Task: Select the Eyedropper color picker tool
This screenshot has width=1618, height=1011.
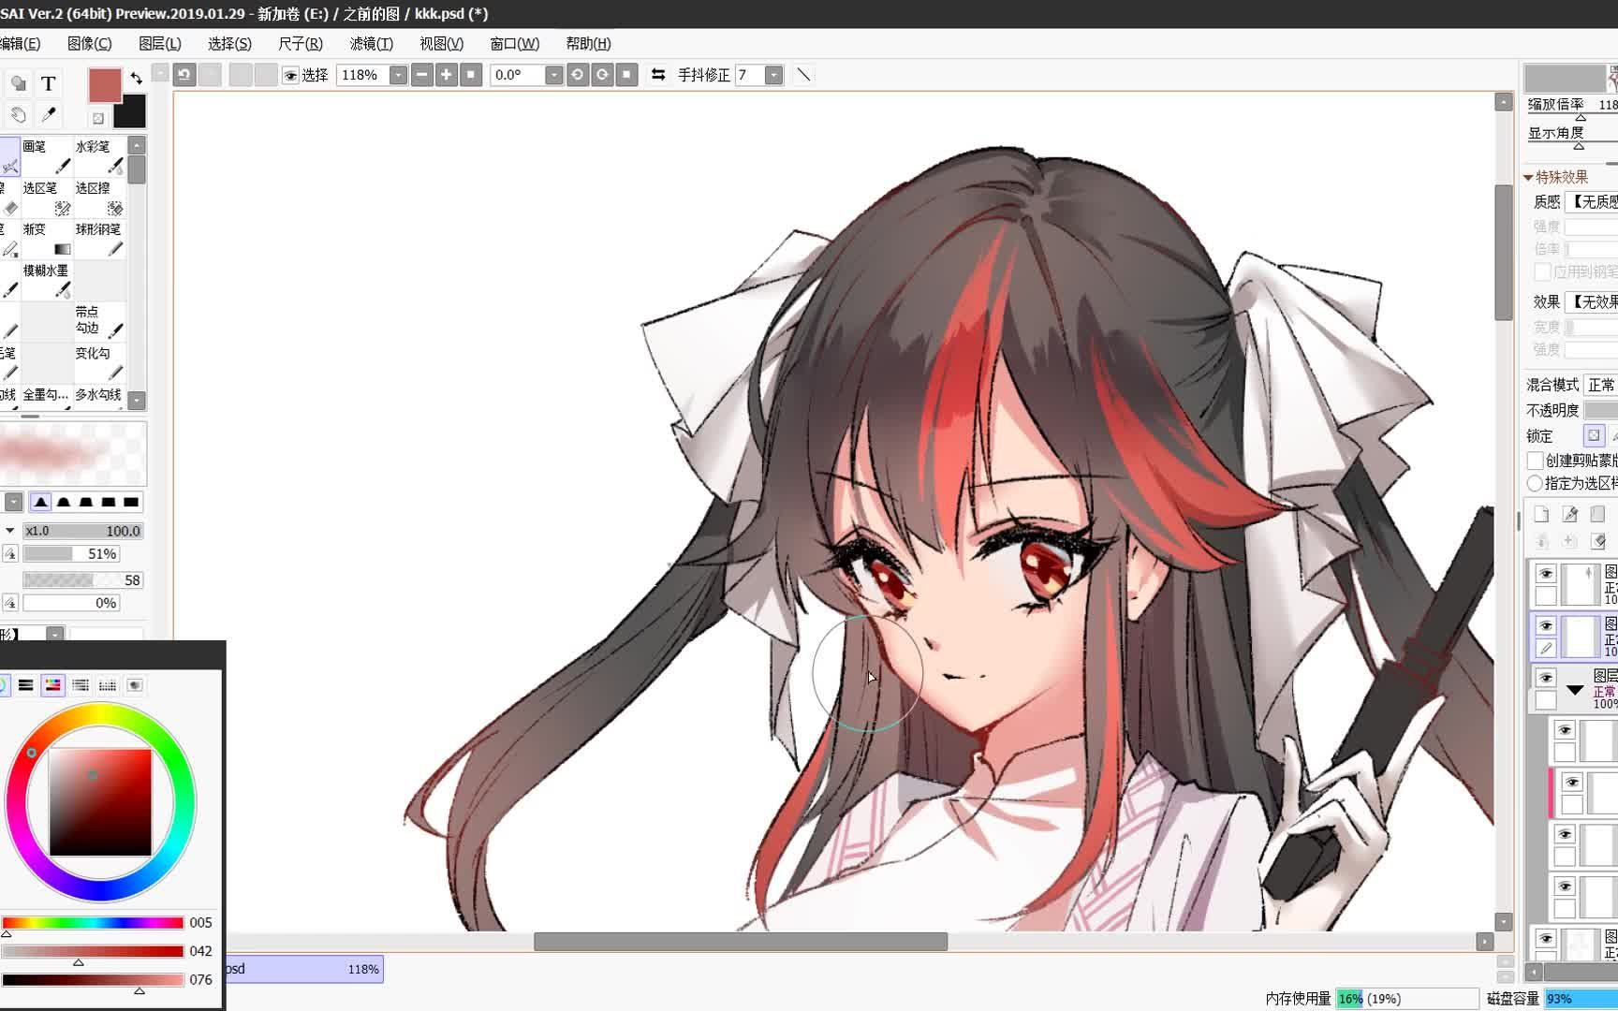Action: tap(49, 115)
